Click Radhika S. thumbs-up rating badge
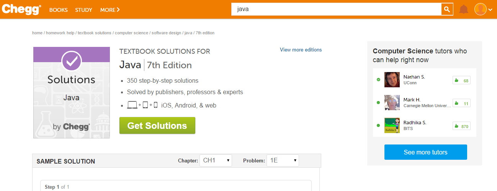 pyautogui.click(x=461, y=126)
